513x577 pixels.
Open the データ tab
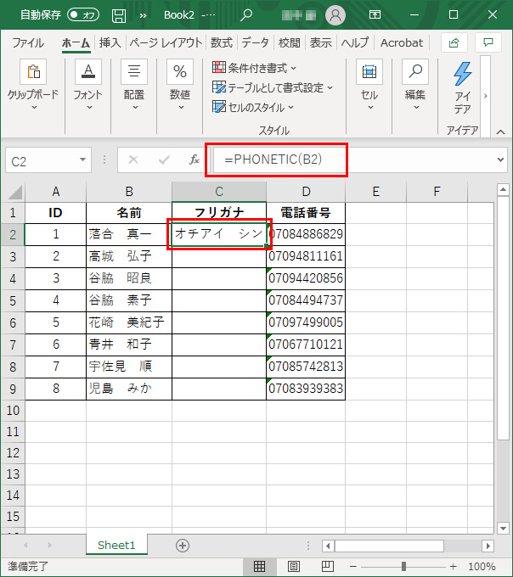(x=255, y=43)
